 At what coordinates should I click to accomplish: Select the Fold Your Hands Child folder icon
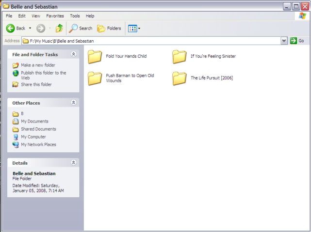pos(95,57)
